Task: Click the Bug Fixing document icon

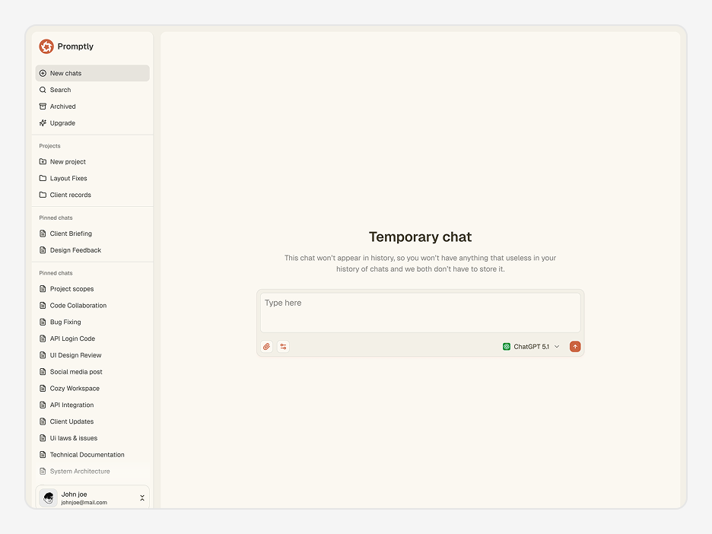Action: [43, 322]
